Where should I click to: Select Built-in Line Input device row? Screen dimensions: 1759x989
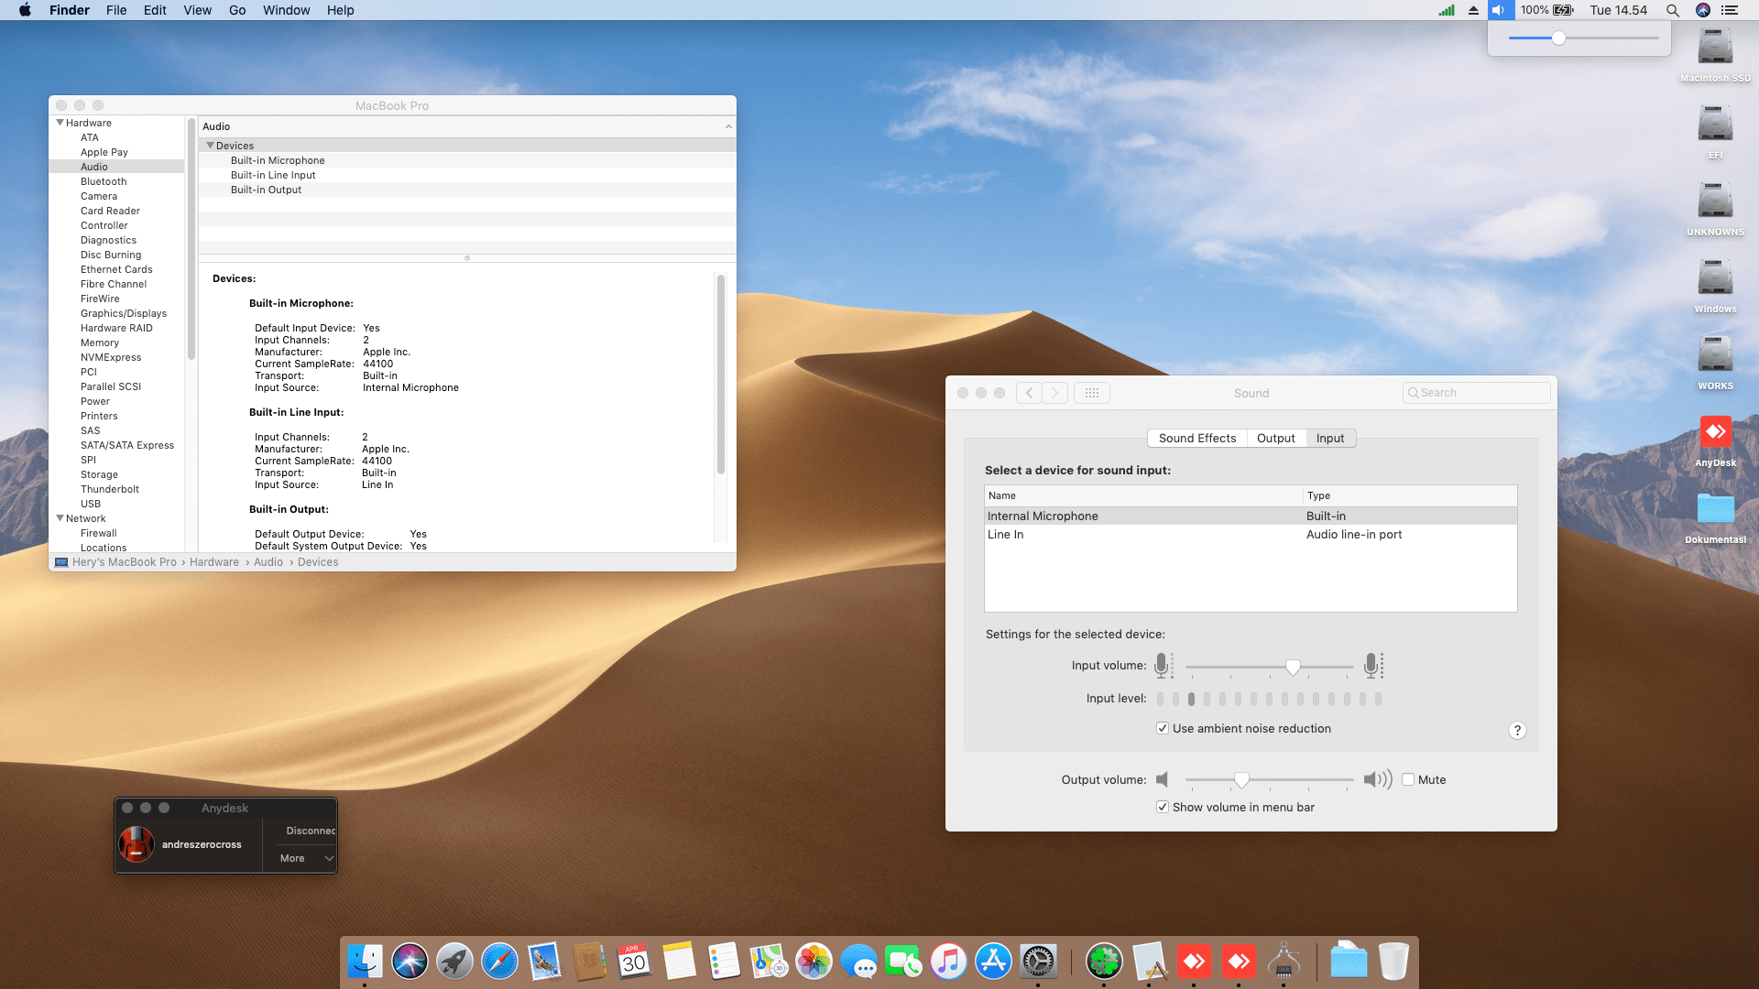pyautogui.click(x=467, y=175)
